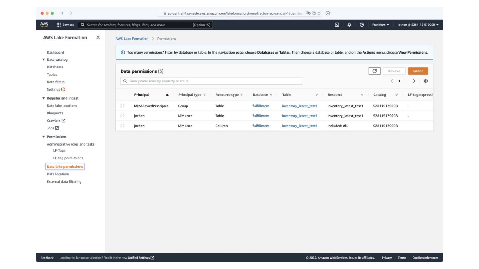479x269 pixels.
Task: Open the Unified Settings link
Action: point(141,258)
